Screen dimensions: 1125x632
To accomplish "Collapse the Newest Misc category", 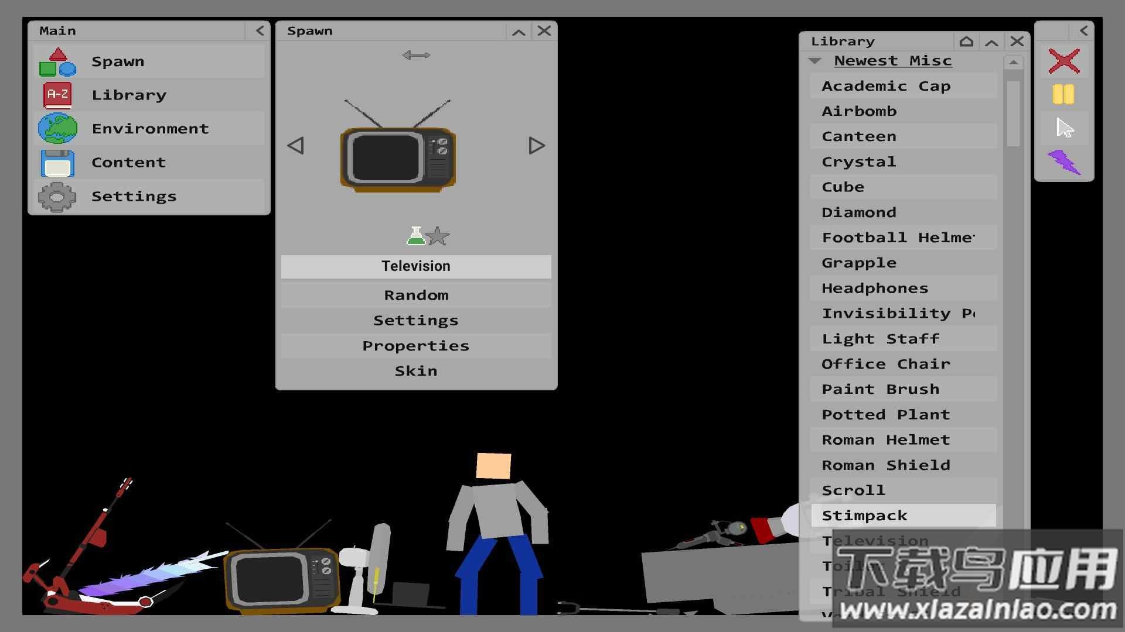I will [x=814, y=61].
